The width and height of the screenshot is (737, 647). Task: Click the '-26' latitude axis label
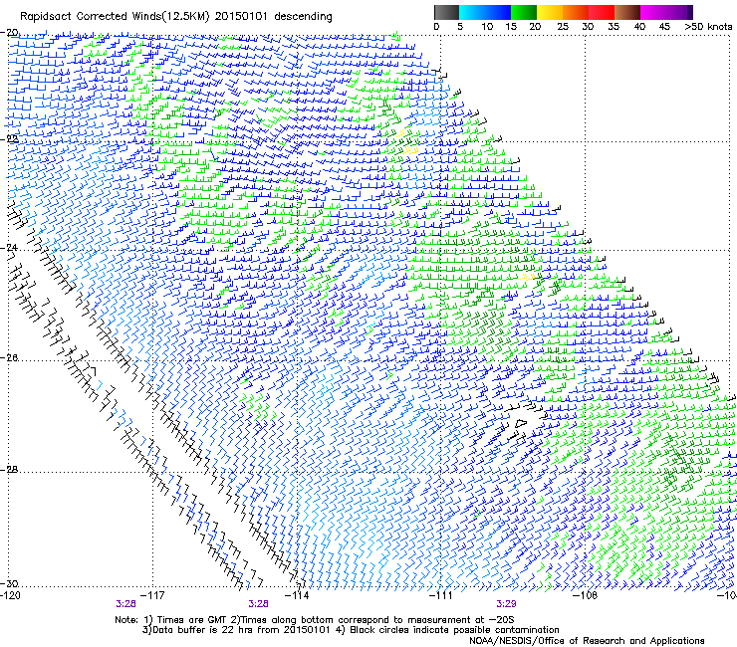9,358
